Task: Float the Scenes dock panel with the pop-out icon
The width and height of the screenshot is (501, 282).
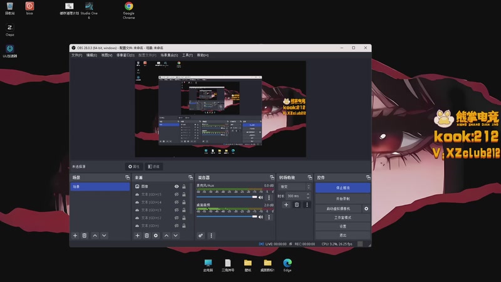Action: (x=128, y=177)
